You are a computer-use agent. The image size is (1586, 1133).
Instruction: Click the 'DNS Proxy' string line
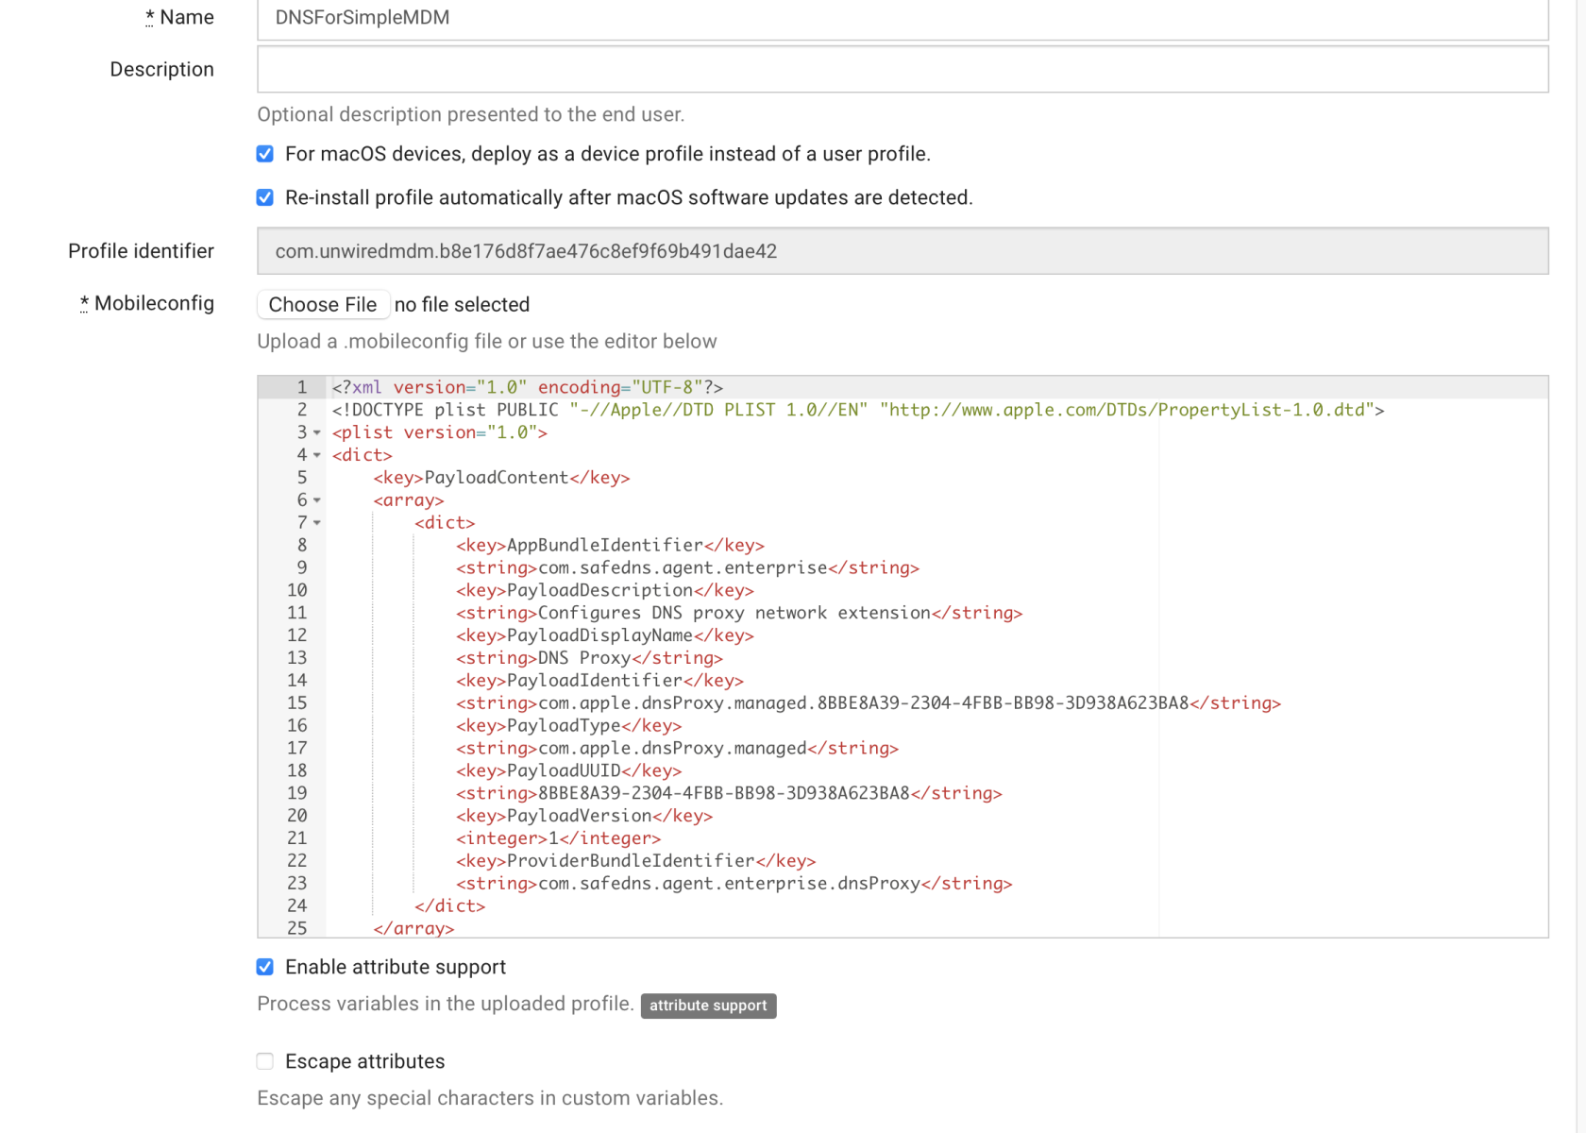589,658
